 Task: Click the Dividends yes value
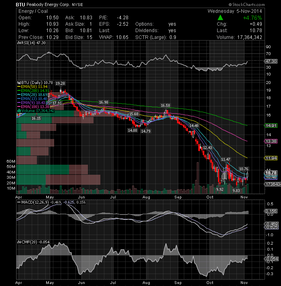click(172, 31)
